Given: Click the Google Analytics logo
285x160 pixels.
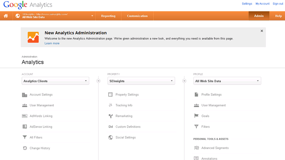Looking at the screenshot, I should (28, 5).
